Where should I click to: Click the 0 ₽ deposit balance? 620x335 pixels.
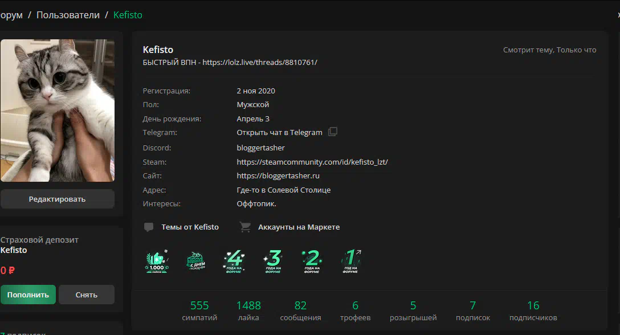(x=7, y=271)
